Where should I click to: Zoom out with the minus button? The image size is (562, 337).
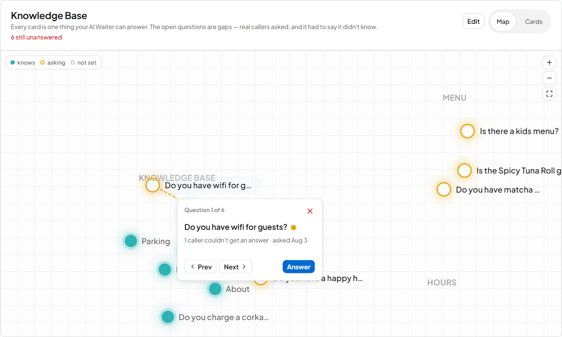549,78
